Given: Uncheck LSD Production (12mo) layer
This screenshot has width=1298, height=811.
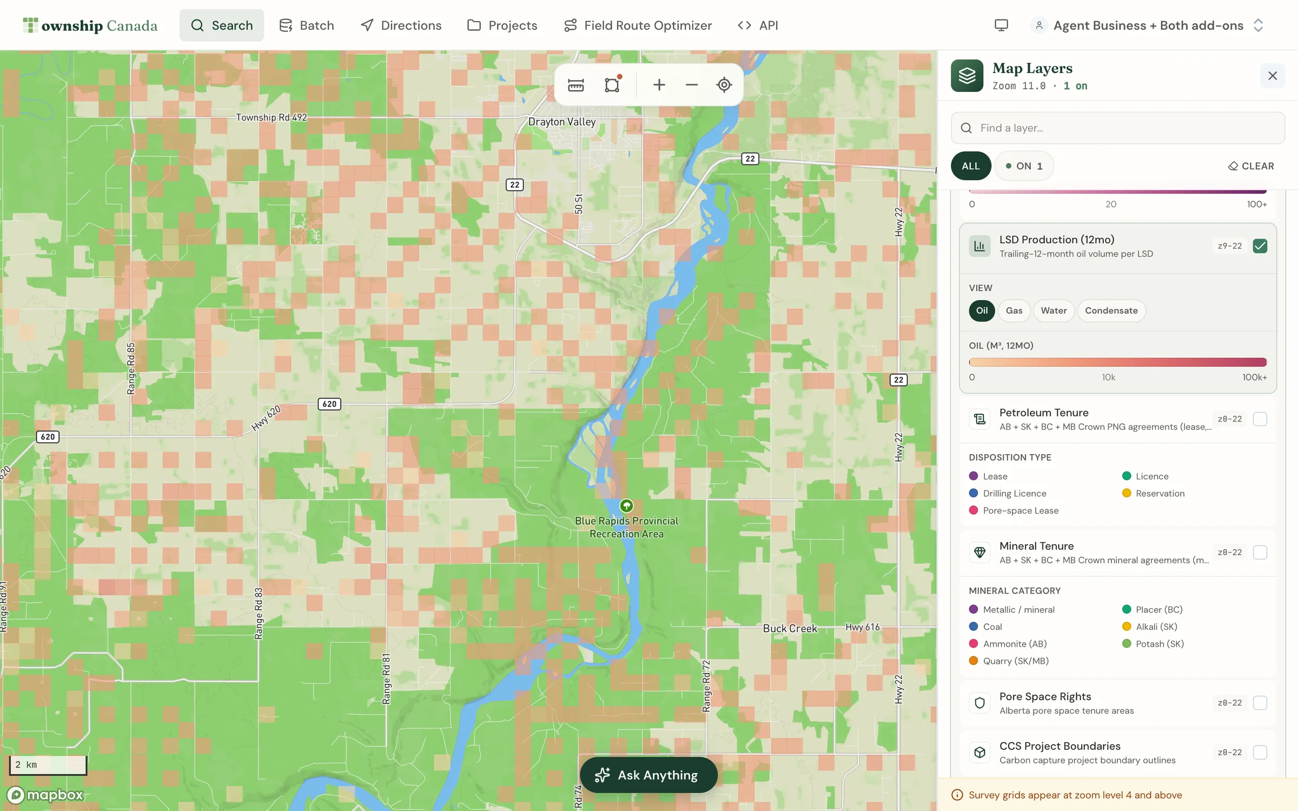Looking at the screenshot, I should coord(1260,246).
